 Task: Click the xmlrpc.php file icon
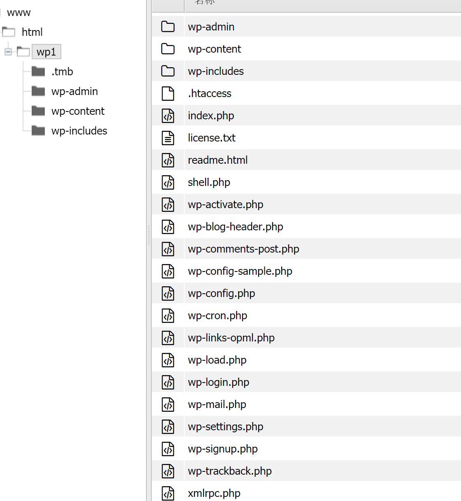click(x=168, y=493)
